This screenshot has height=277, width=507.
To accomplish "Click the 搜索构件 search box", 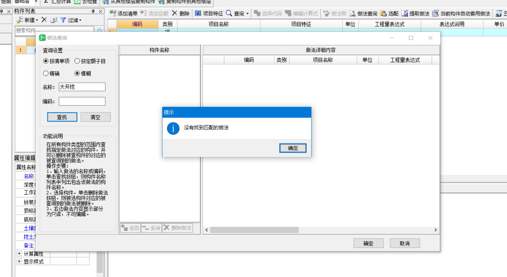I will tap(54, 30).
